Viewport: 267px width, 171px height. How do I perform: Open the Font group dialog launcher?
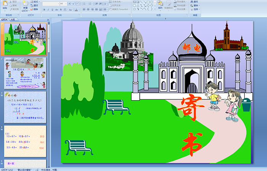tap(79, 15)
